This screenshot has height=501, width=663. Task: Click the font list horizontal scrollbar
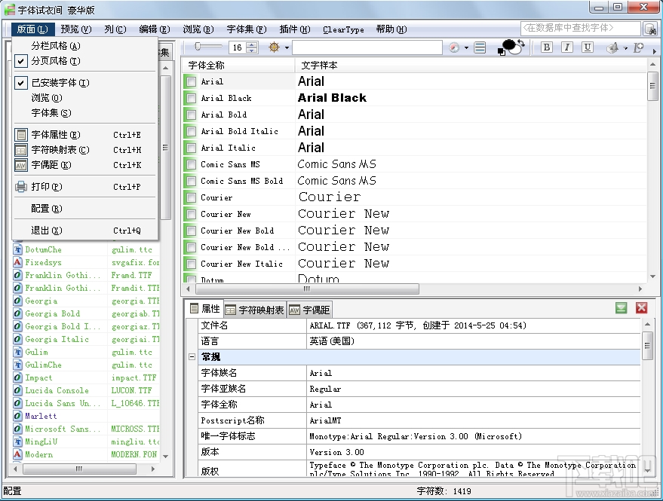tap(307, 289)
